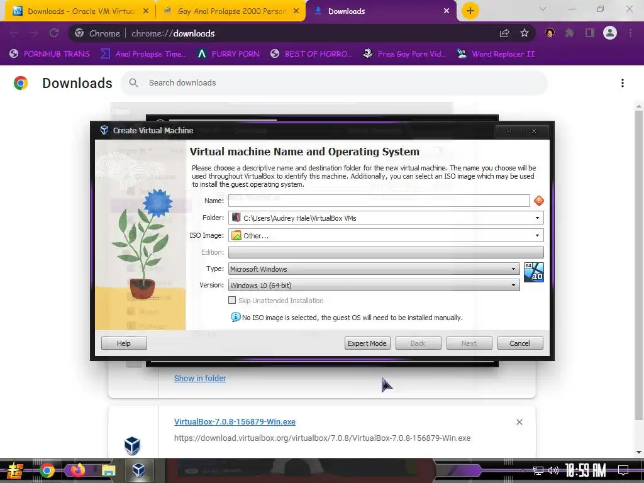Click the colored extension avatar icon in toolbar
Screen dimensions: 644x483
(550, 33)
